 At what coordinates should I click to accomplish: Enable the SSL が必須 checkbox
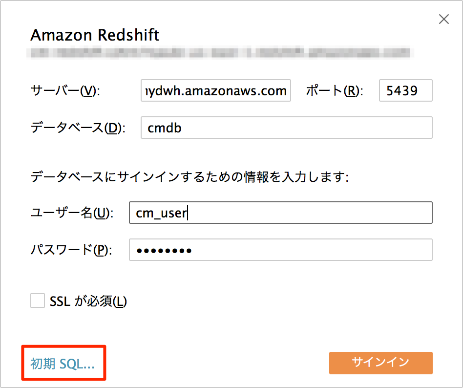38,301
